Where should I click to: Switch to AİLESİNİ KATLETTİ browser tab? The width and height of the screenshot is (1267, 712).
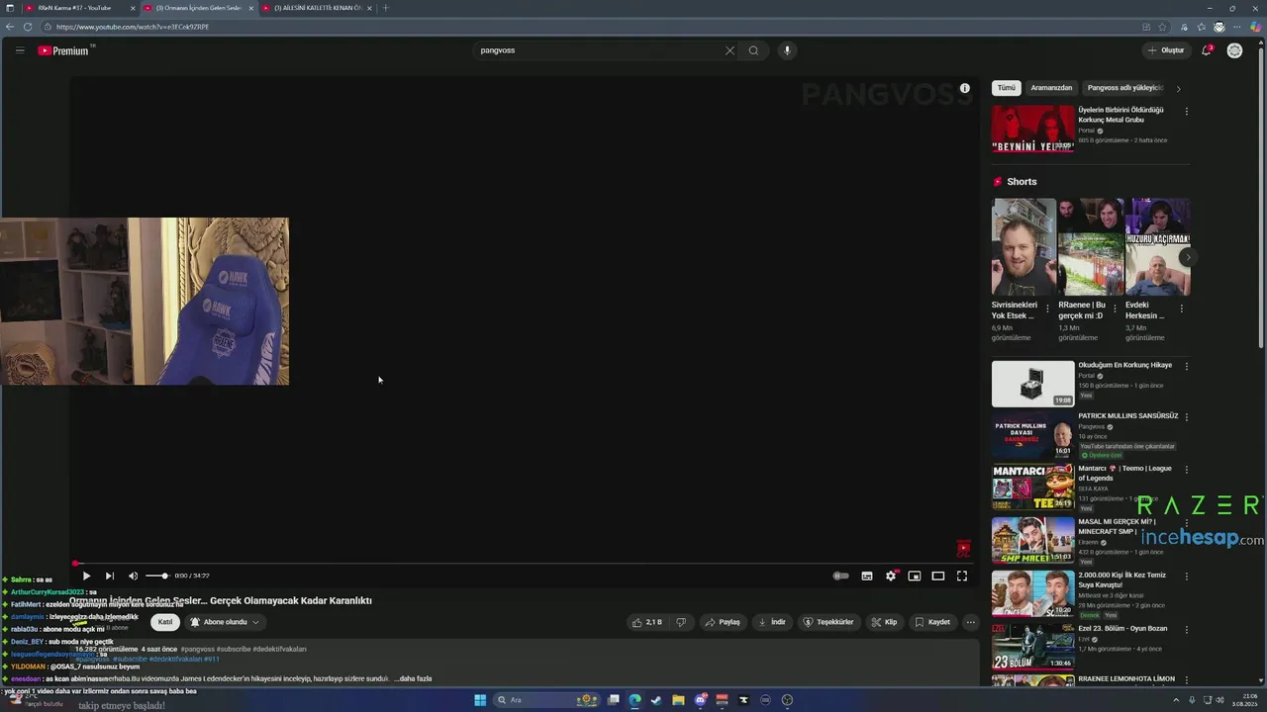[317, 8]
